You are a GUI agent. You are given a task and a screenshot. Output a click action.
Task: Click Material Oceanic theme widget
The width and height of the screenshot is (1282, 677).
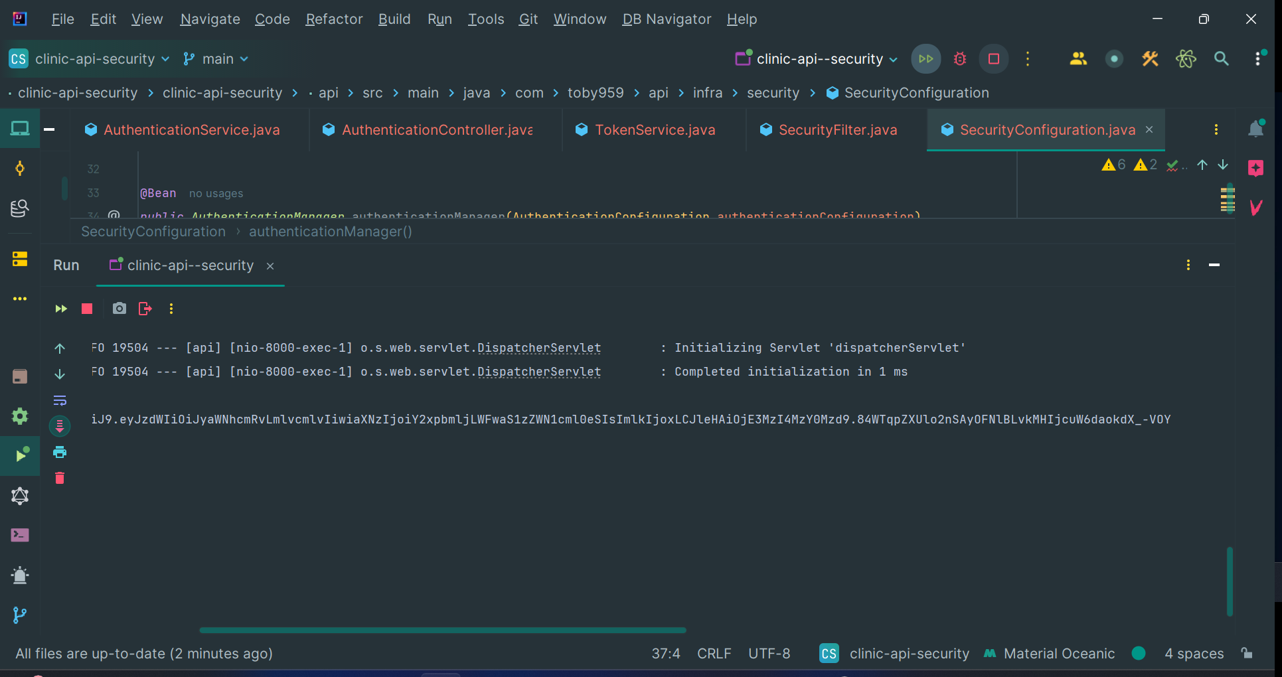(x=1050, y=654)
